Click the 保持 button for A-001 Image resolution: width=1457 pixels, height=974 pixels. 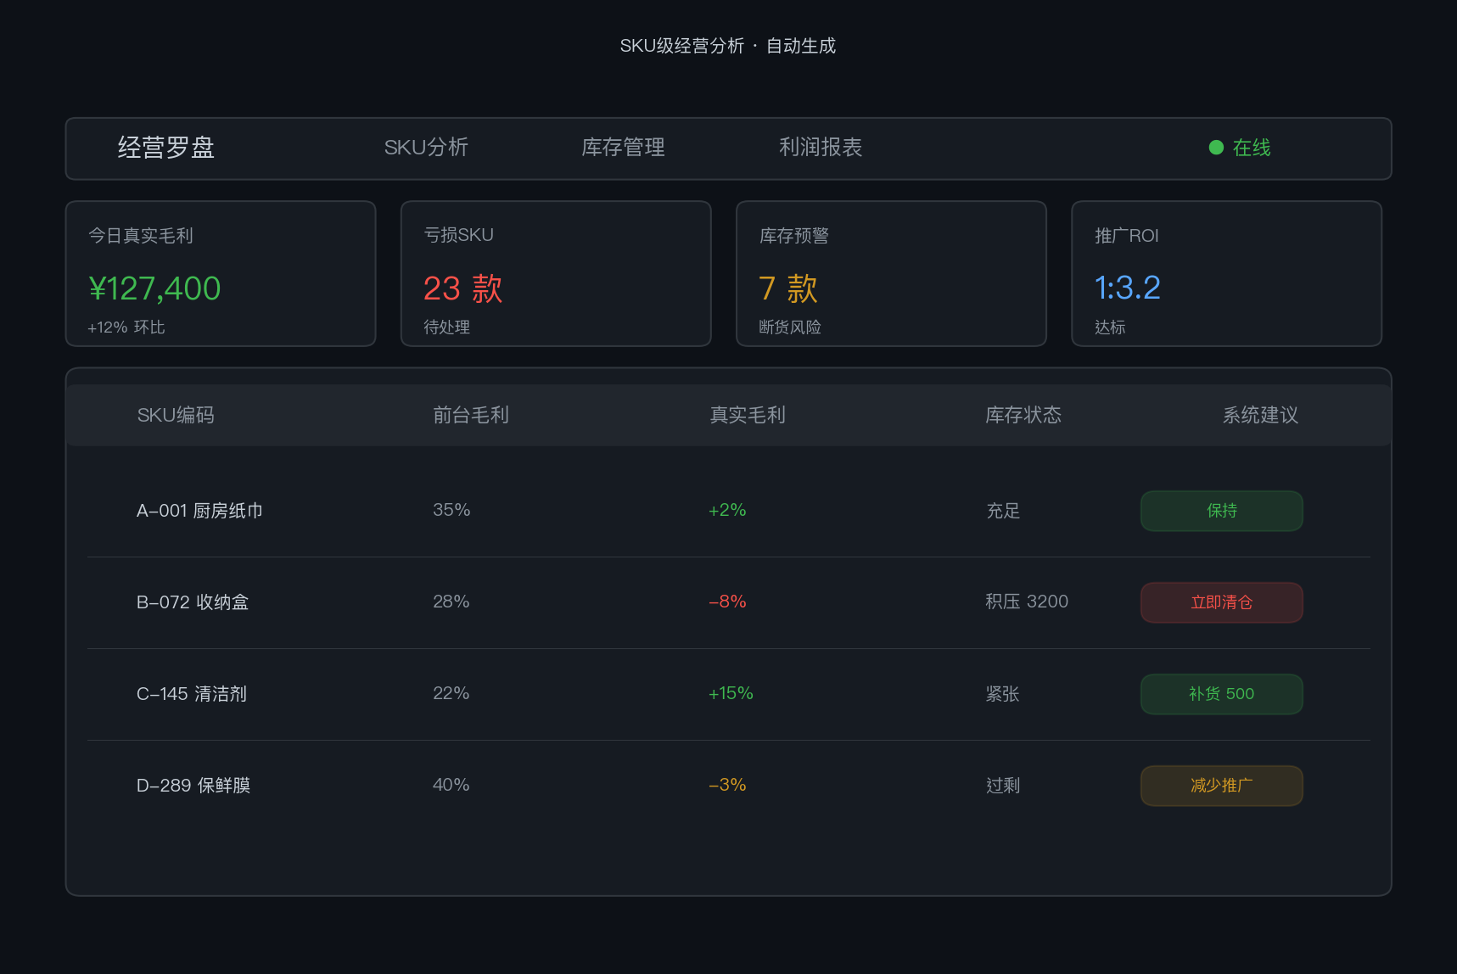(1221, 511)
